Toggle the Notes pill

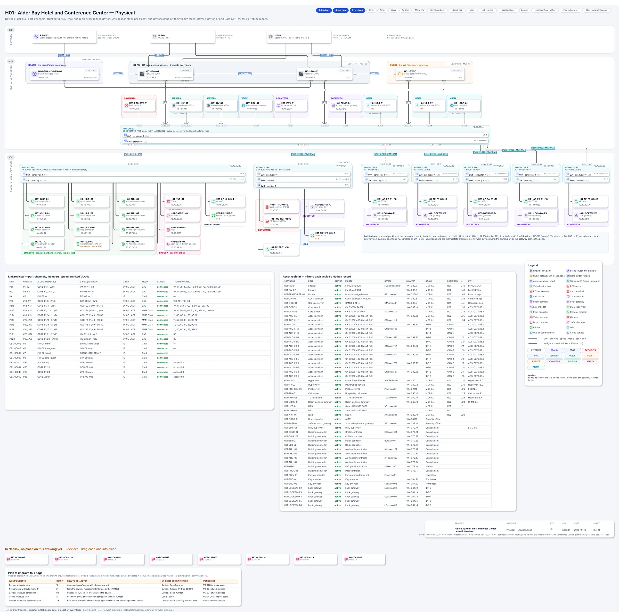tap(471, 10)
